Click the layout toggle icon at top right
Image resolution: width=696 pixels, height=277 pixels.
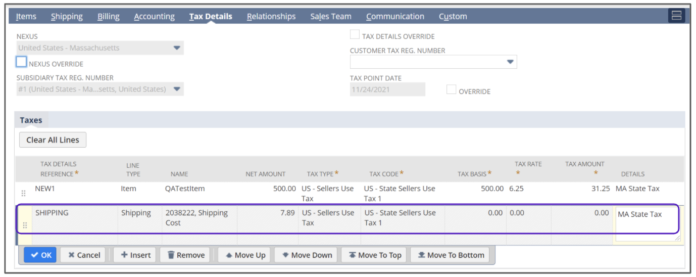(676, 16)
